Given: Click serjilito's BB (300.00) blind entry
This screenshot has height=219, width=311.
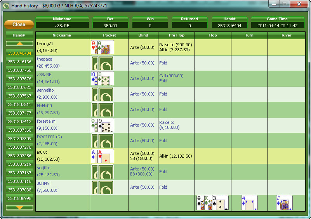Looking at the screenshot, I should tap(141, 174).
